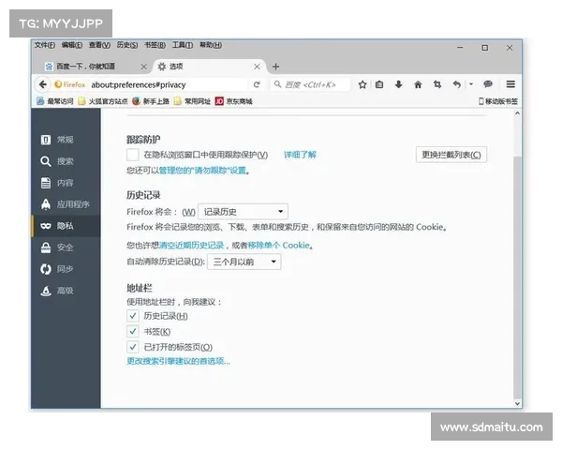Open the 新手上路 bookmark
Viewport: 562px width, 450px height.
(x=151, y=101)
